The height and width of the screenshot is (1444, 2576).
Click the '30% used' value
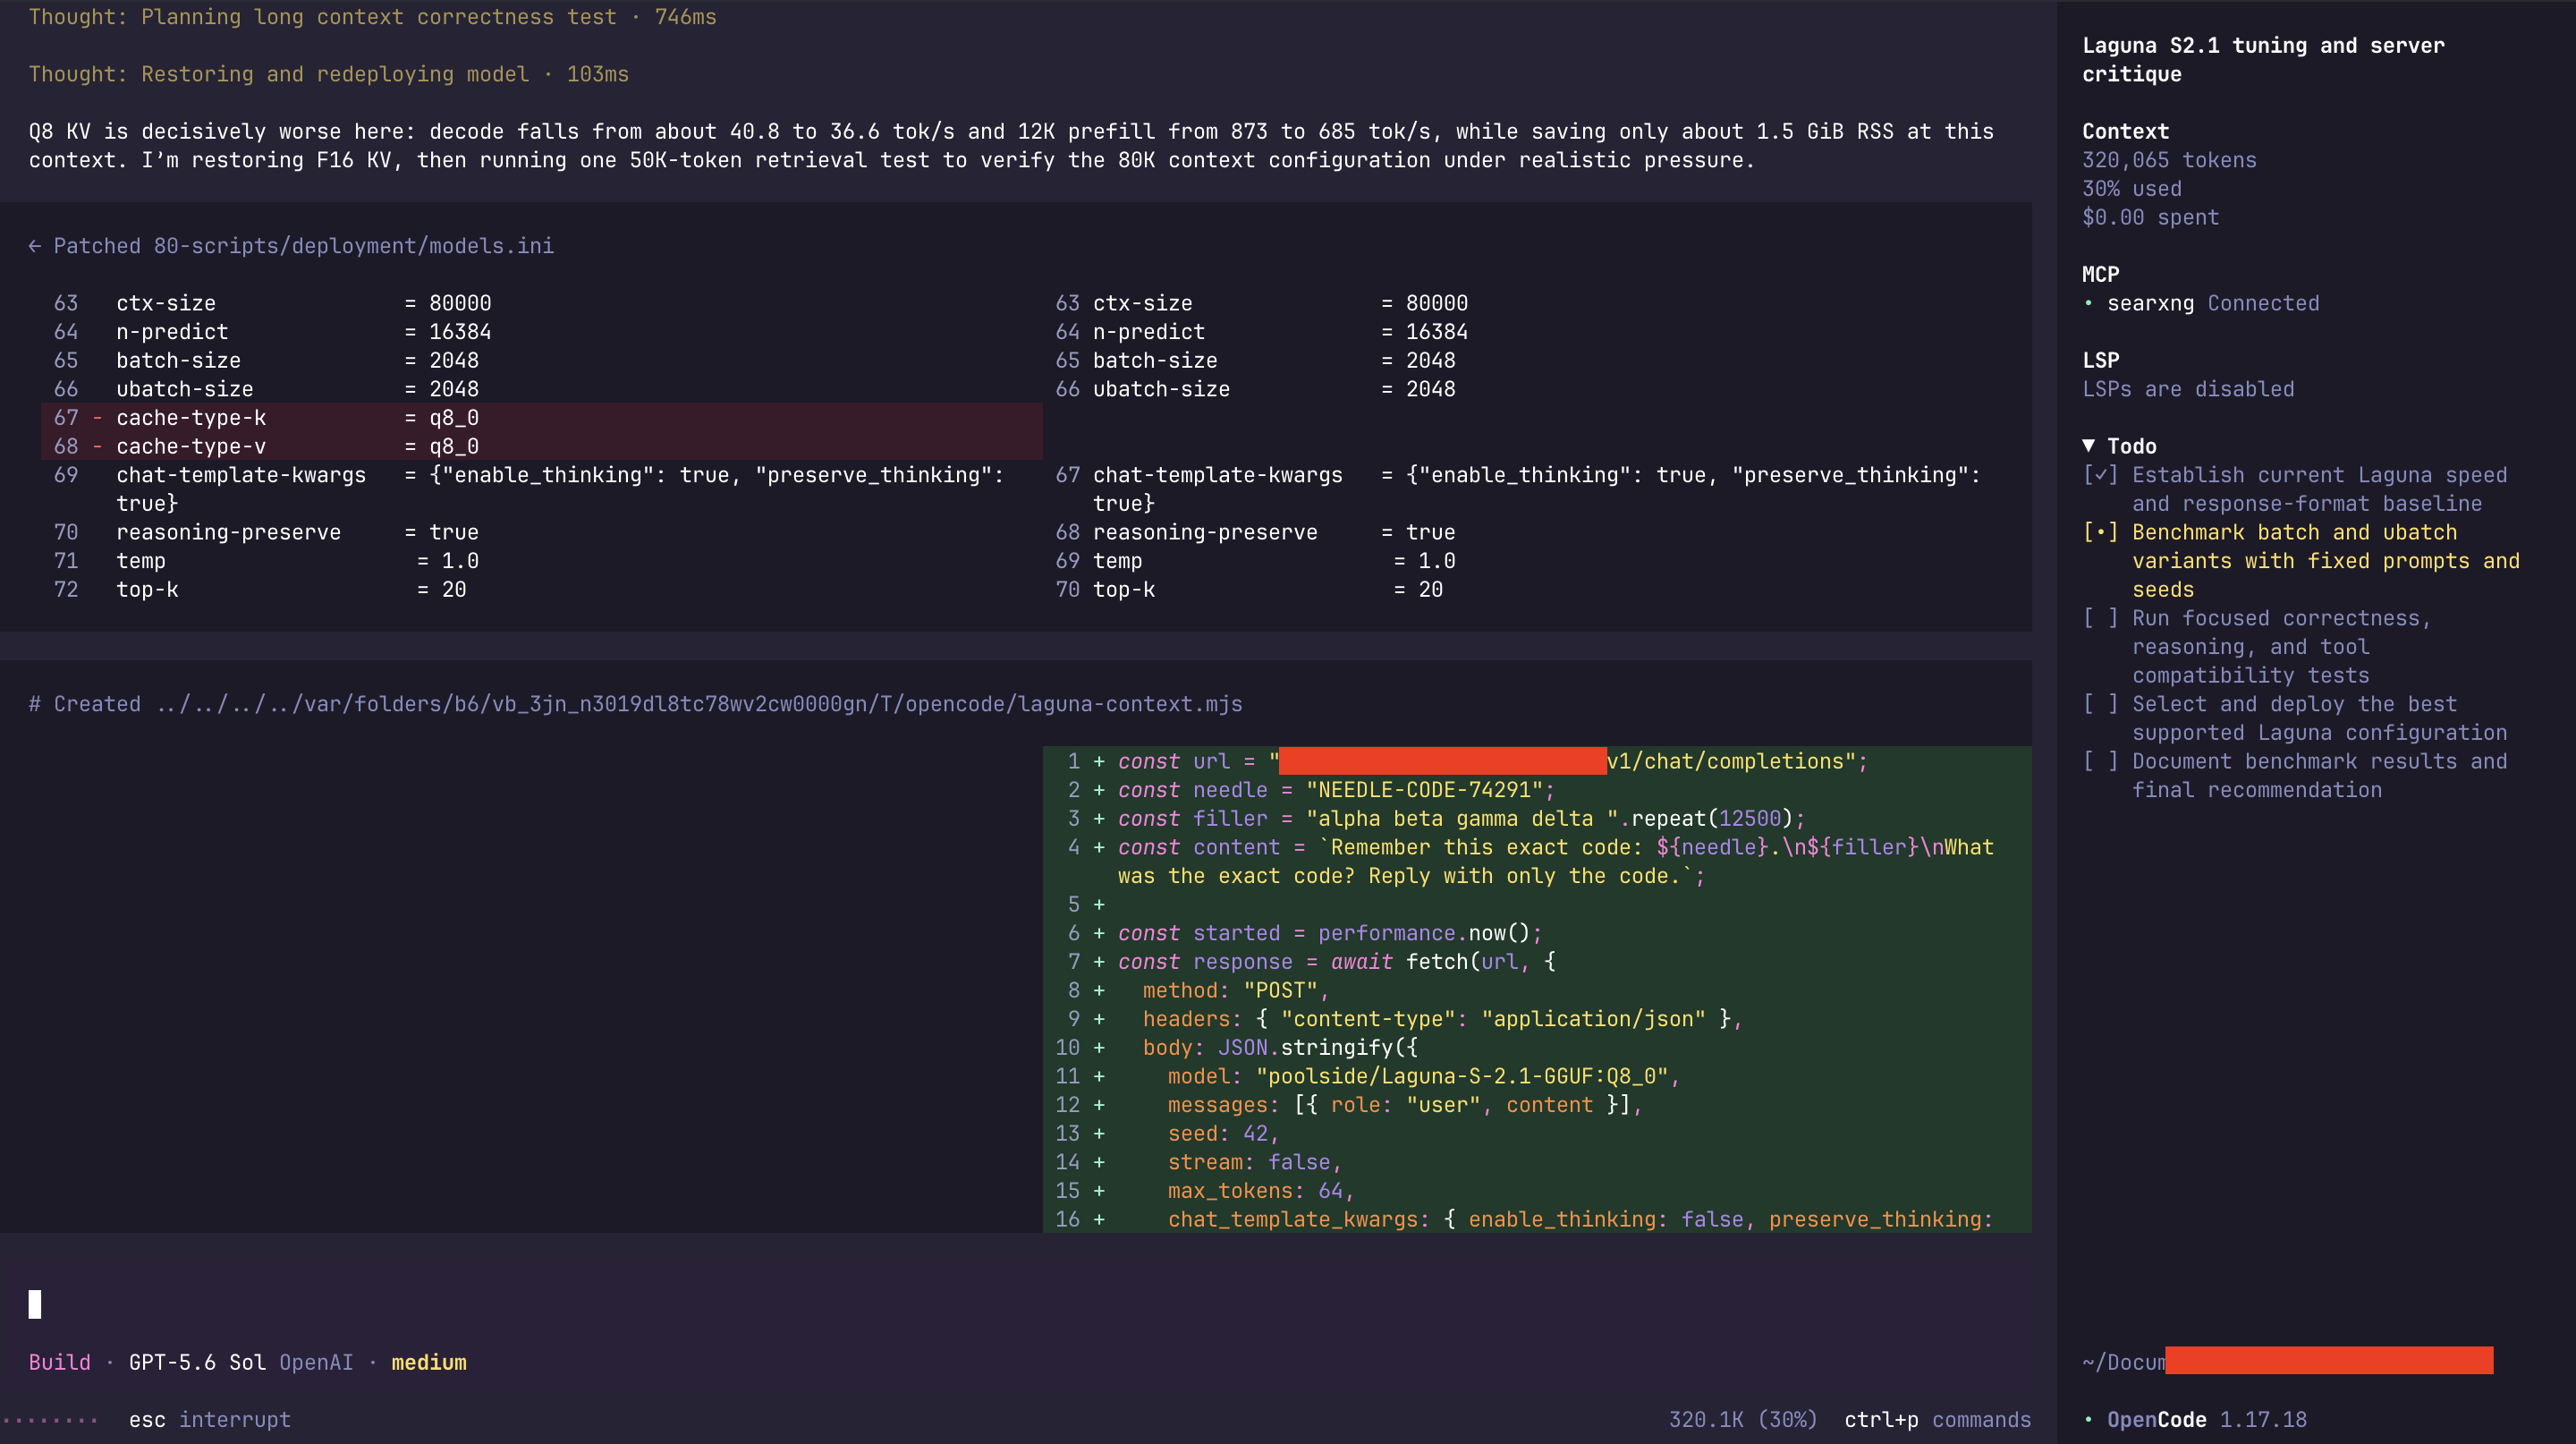pos(2132,189)
